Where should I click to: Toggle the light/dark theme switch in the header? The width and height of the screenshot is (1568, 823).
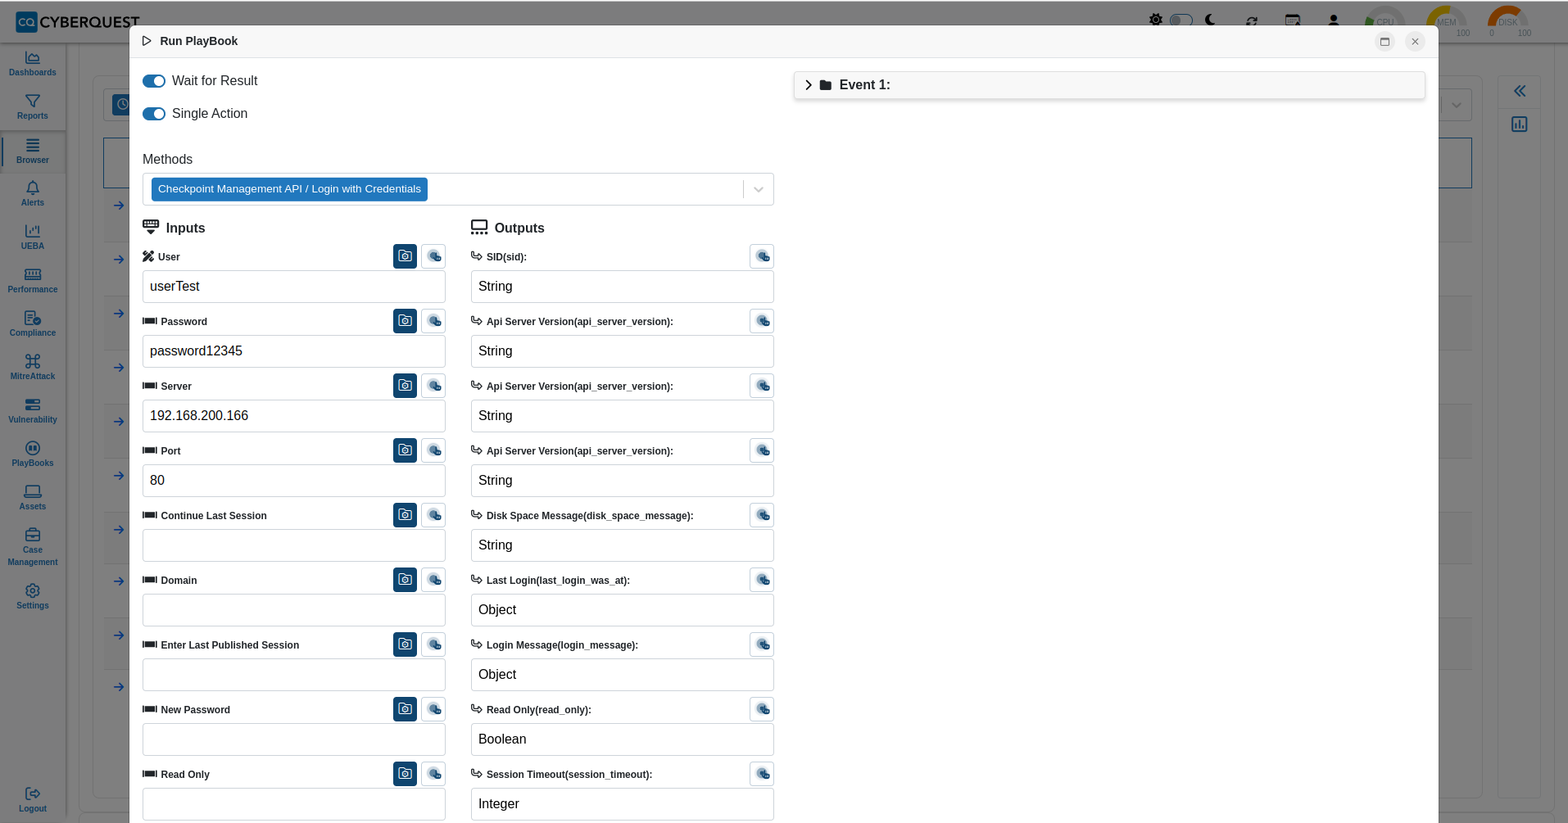click(1181, 20)
